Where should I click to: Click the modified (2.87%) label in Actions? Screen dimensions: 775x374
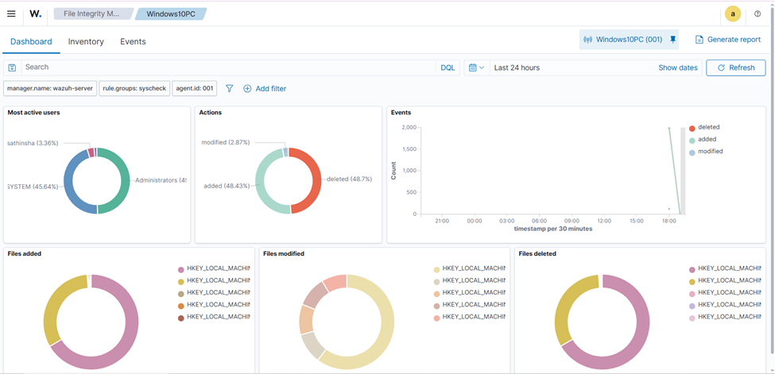point(226,142)
